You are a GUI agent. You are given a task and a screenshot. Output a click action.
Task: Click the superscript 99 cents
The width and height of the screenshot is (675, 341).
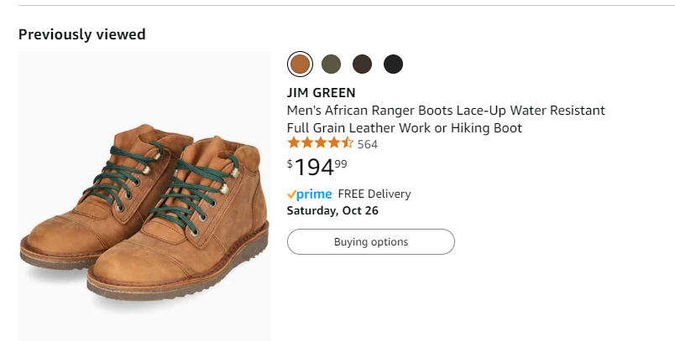tap(341, 163)
